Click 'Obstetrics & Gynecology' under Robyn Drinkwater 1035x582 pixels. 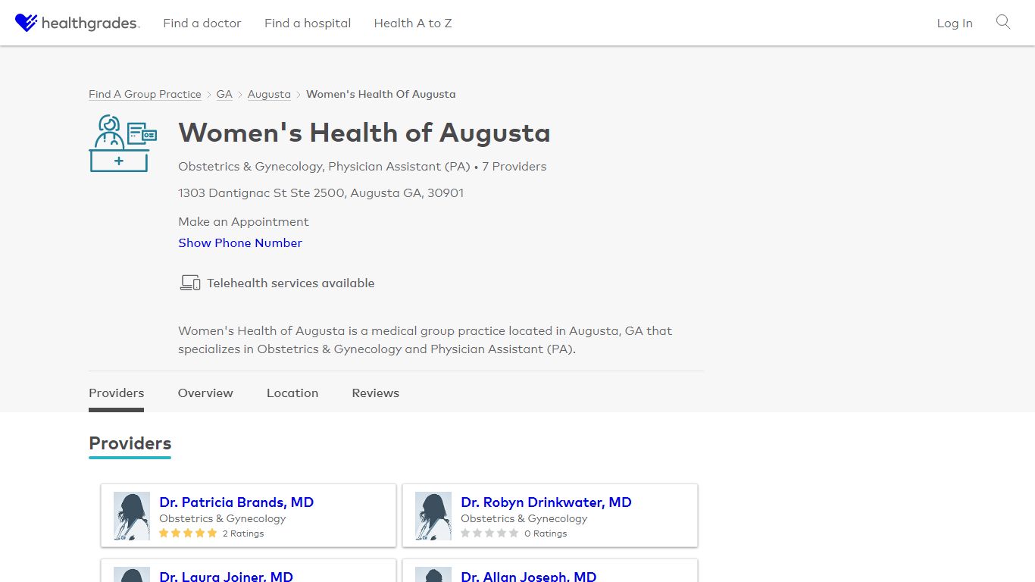[x=524, y=518]
